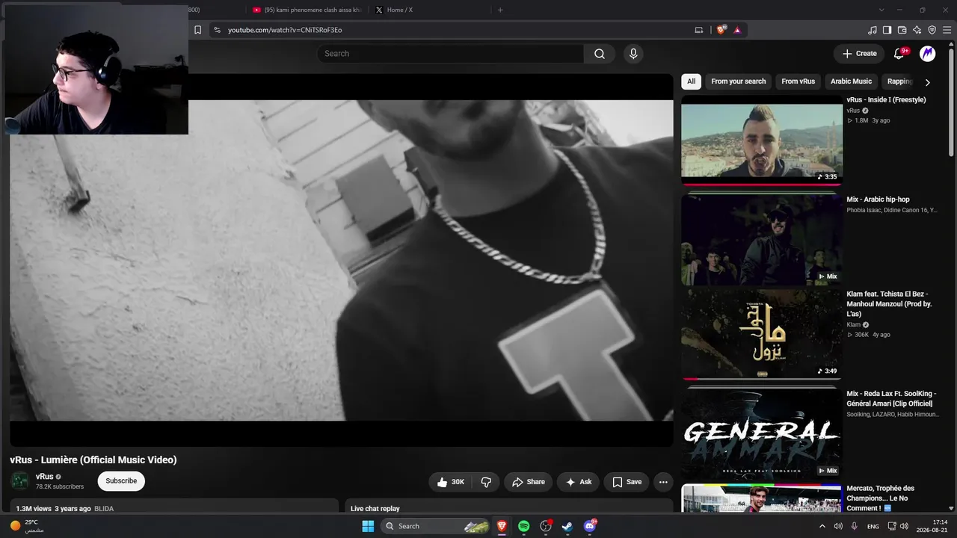Open the General Ammari mix thumbnail
957x538 pixels.
coord(761,433)
